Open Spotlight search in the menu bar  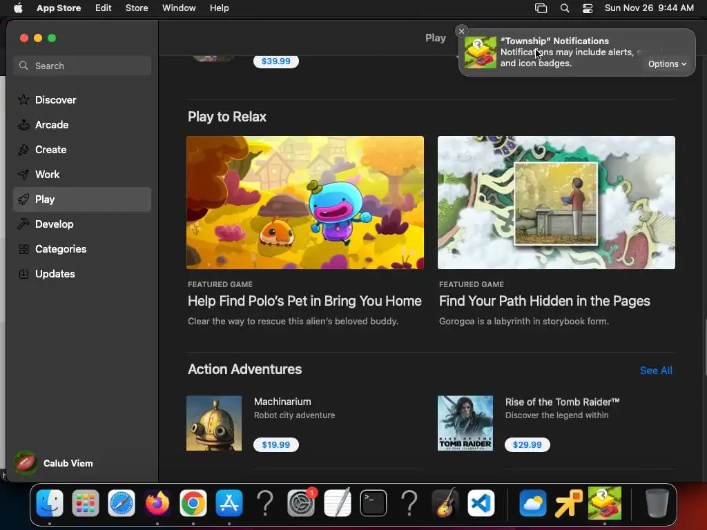[x=565, y=8]
